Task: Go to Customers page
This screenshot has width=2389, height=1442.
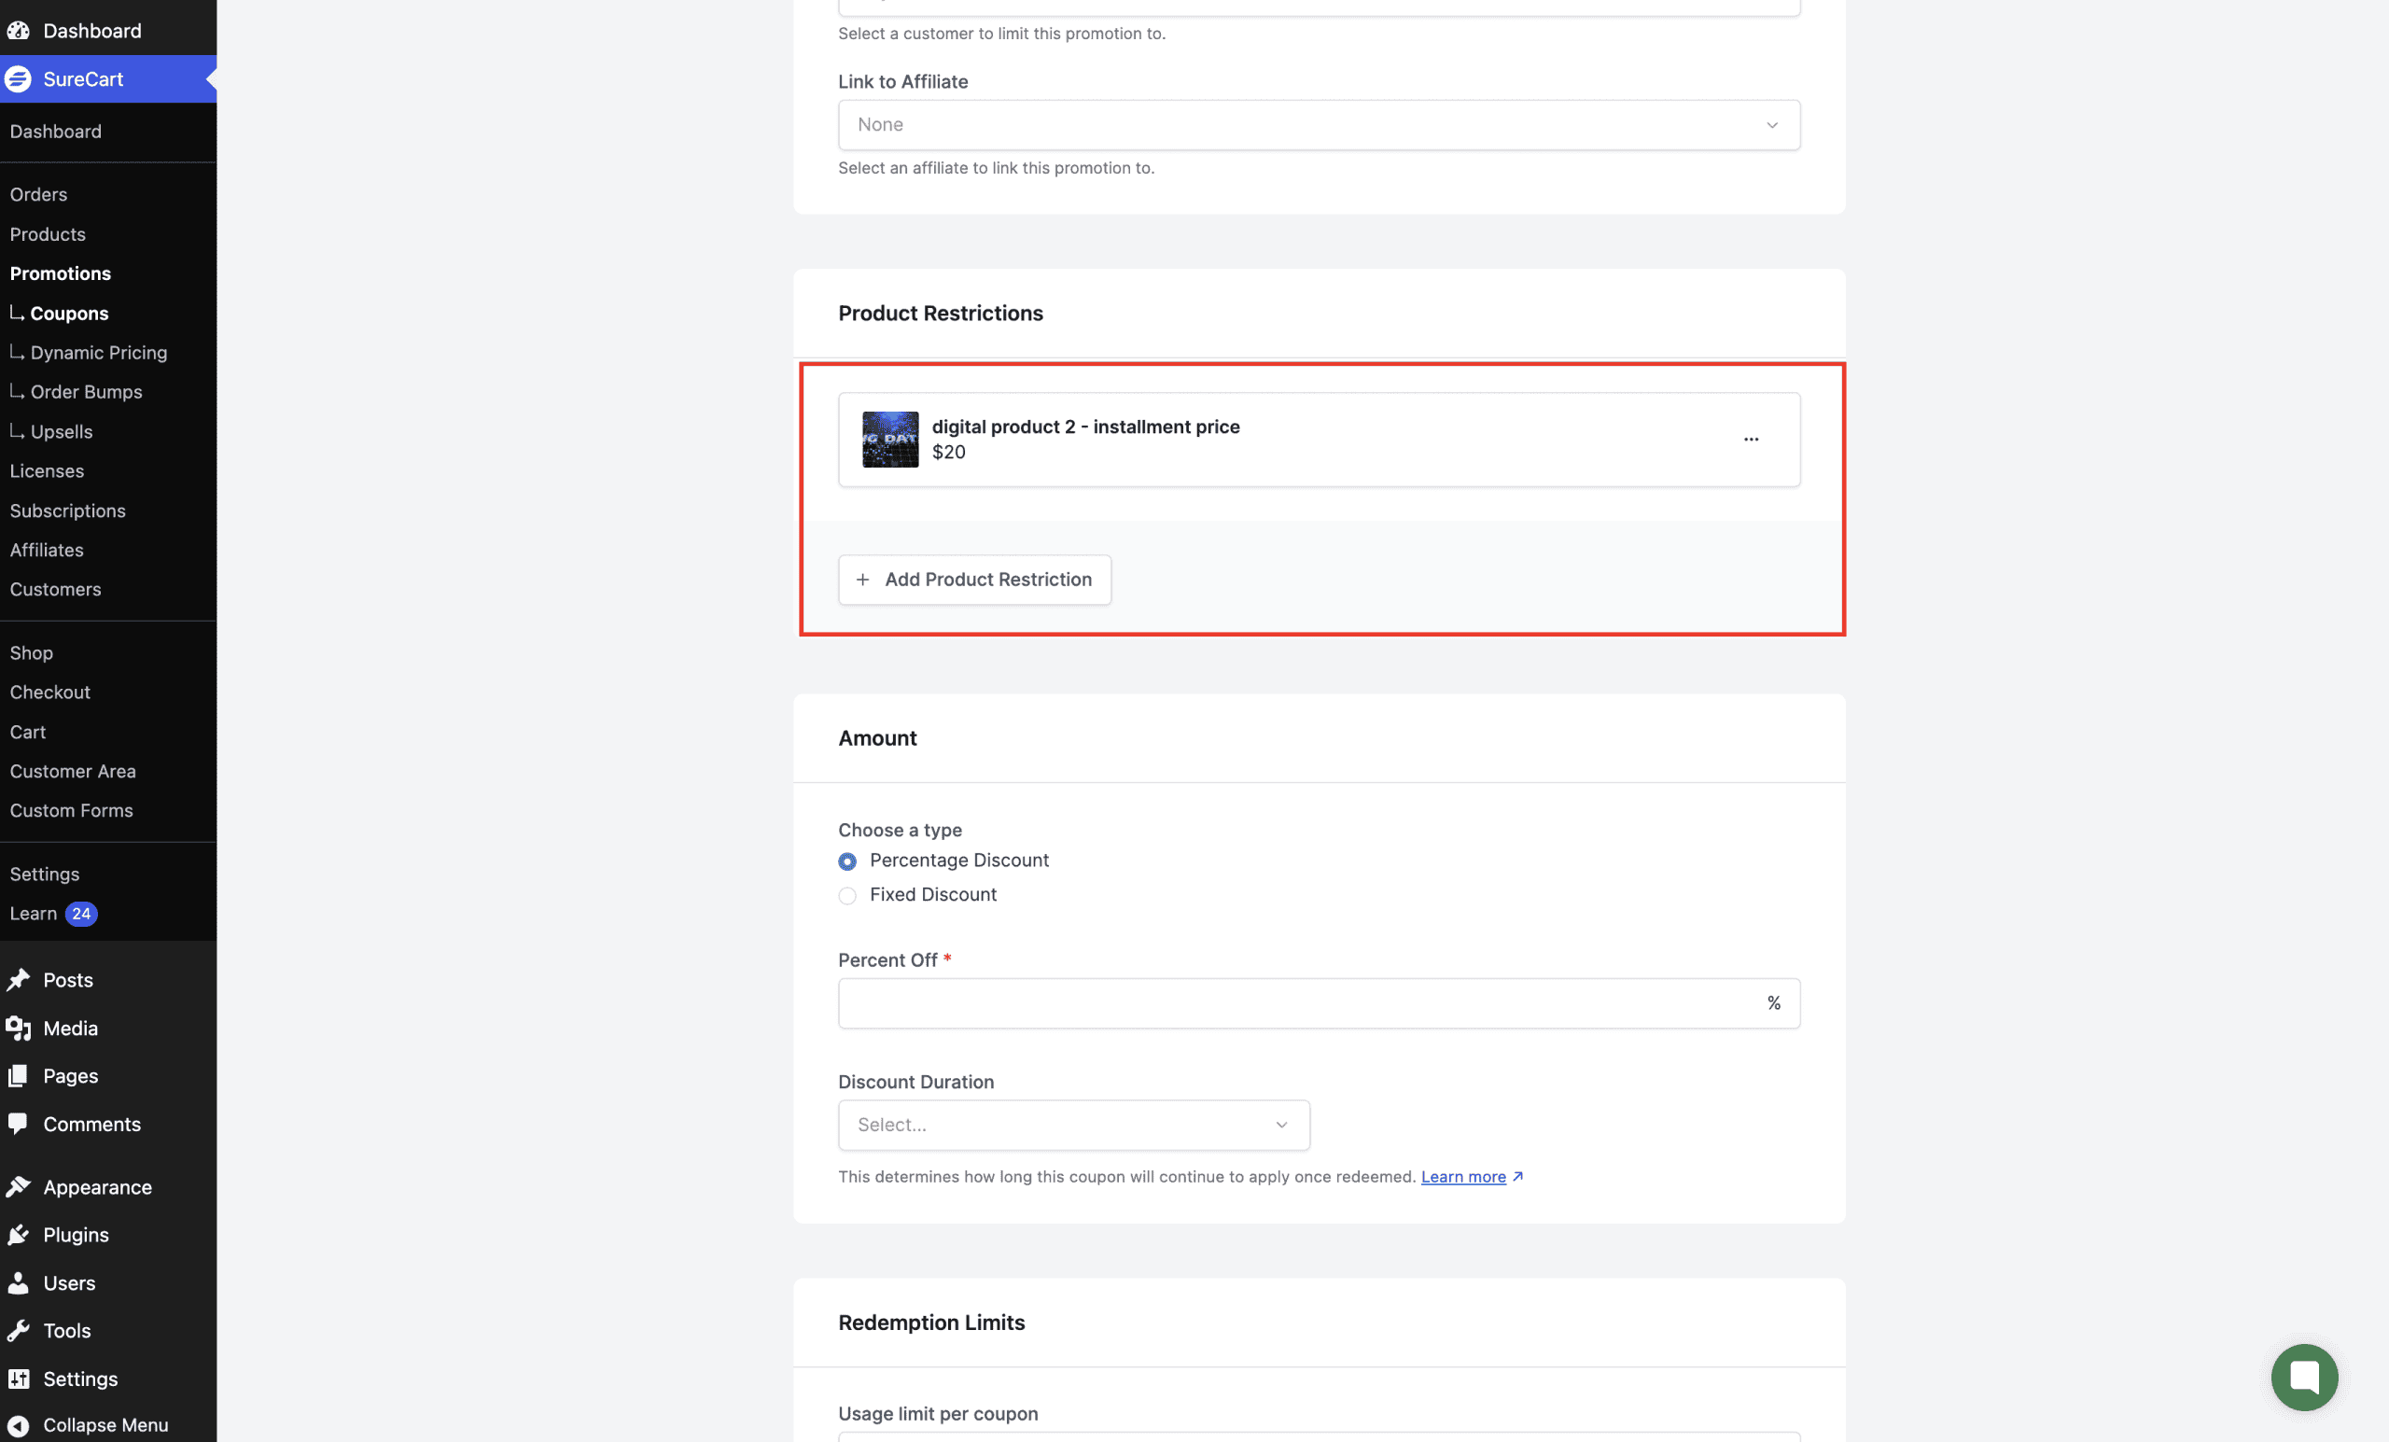Action: (55, 590)
